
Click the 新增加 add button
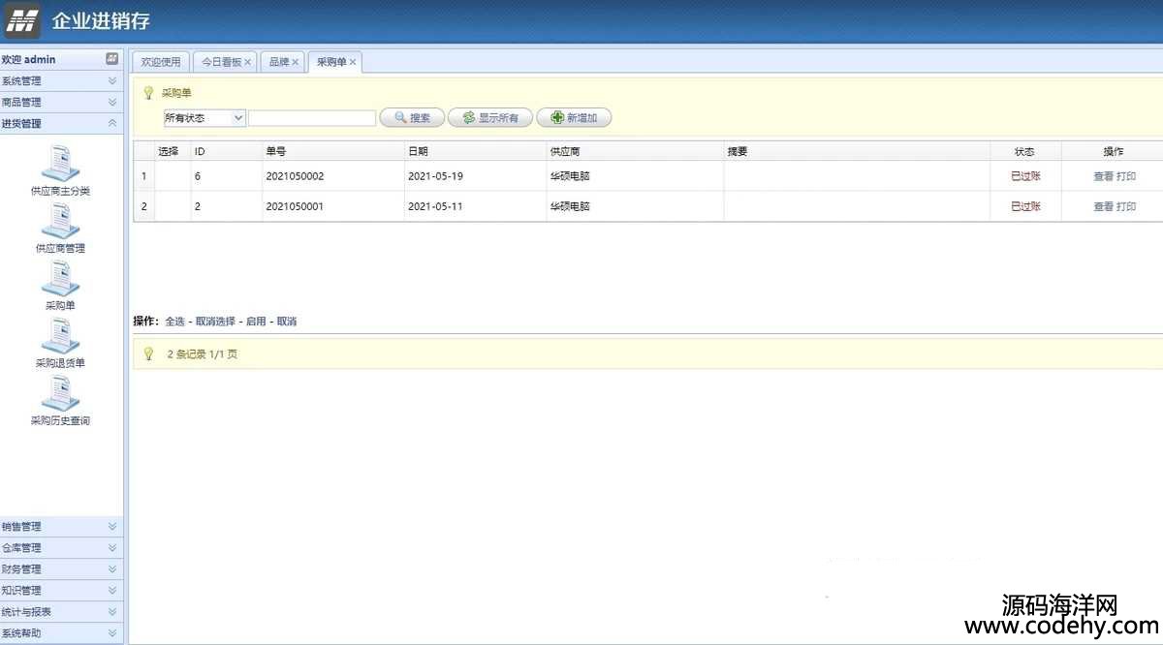[574, 118]
